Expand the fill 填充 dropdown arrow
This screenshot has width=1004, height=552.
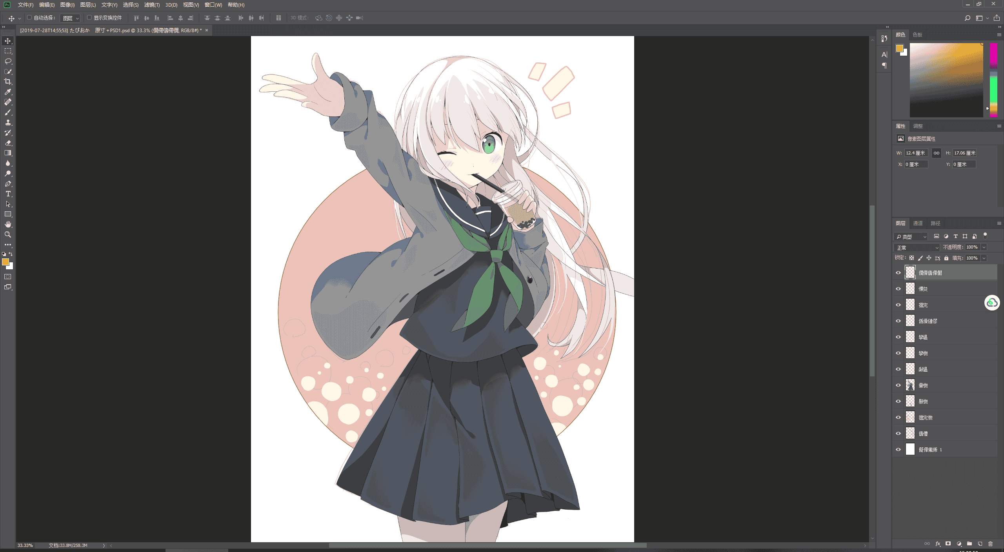pyautogui.click(x=984, y=258)
